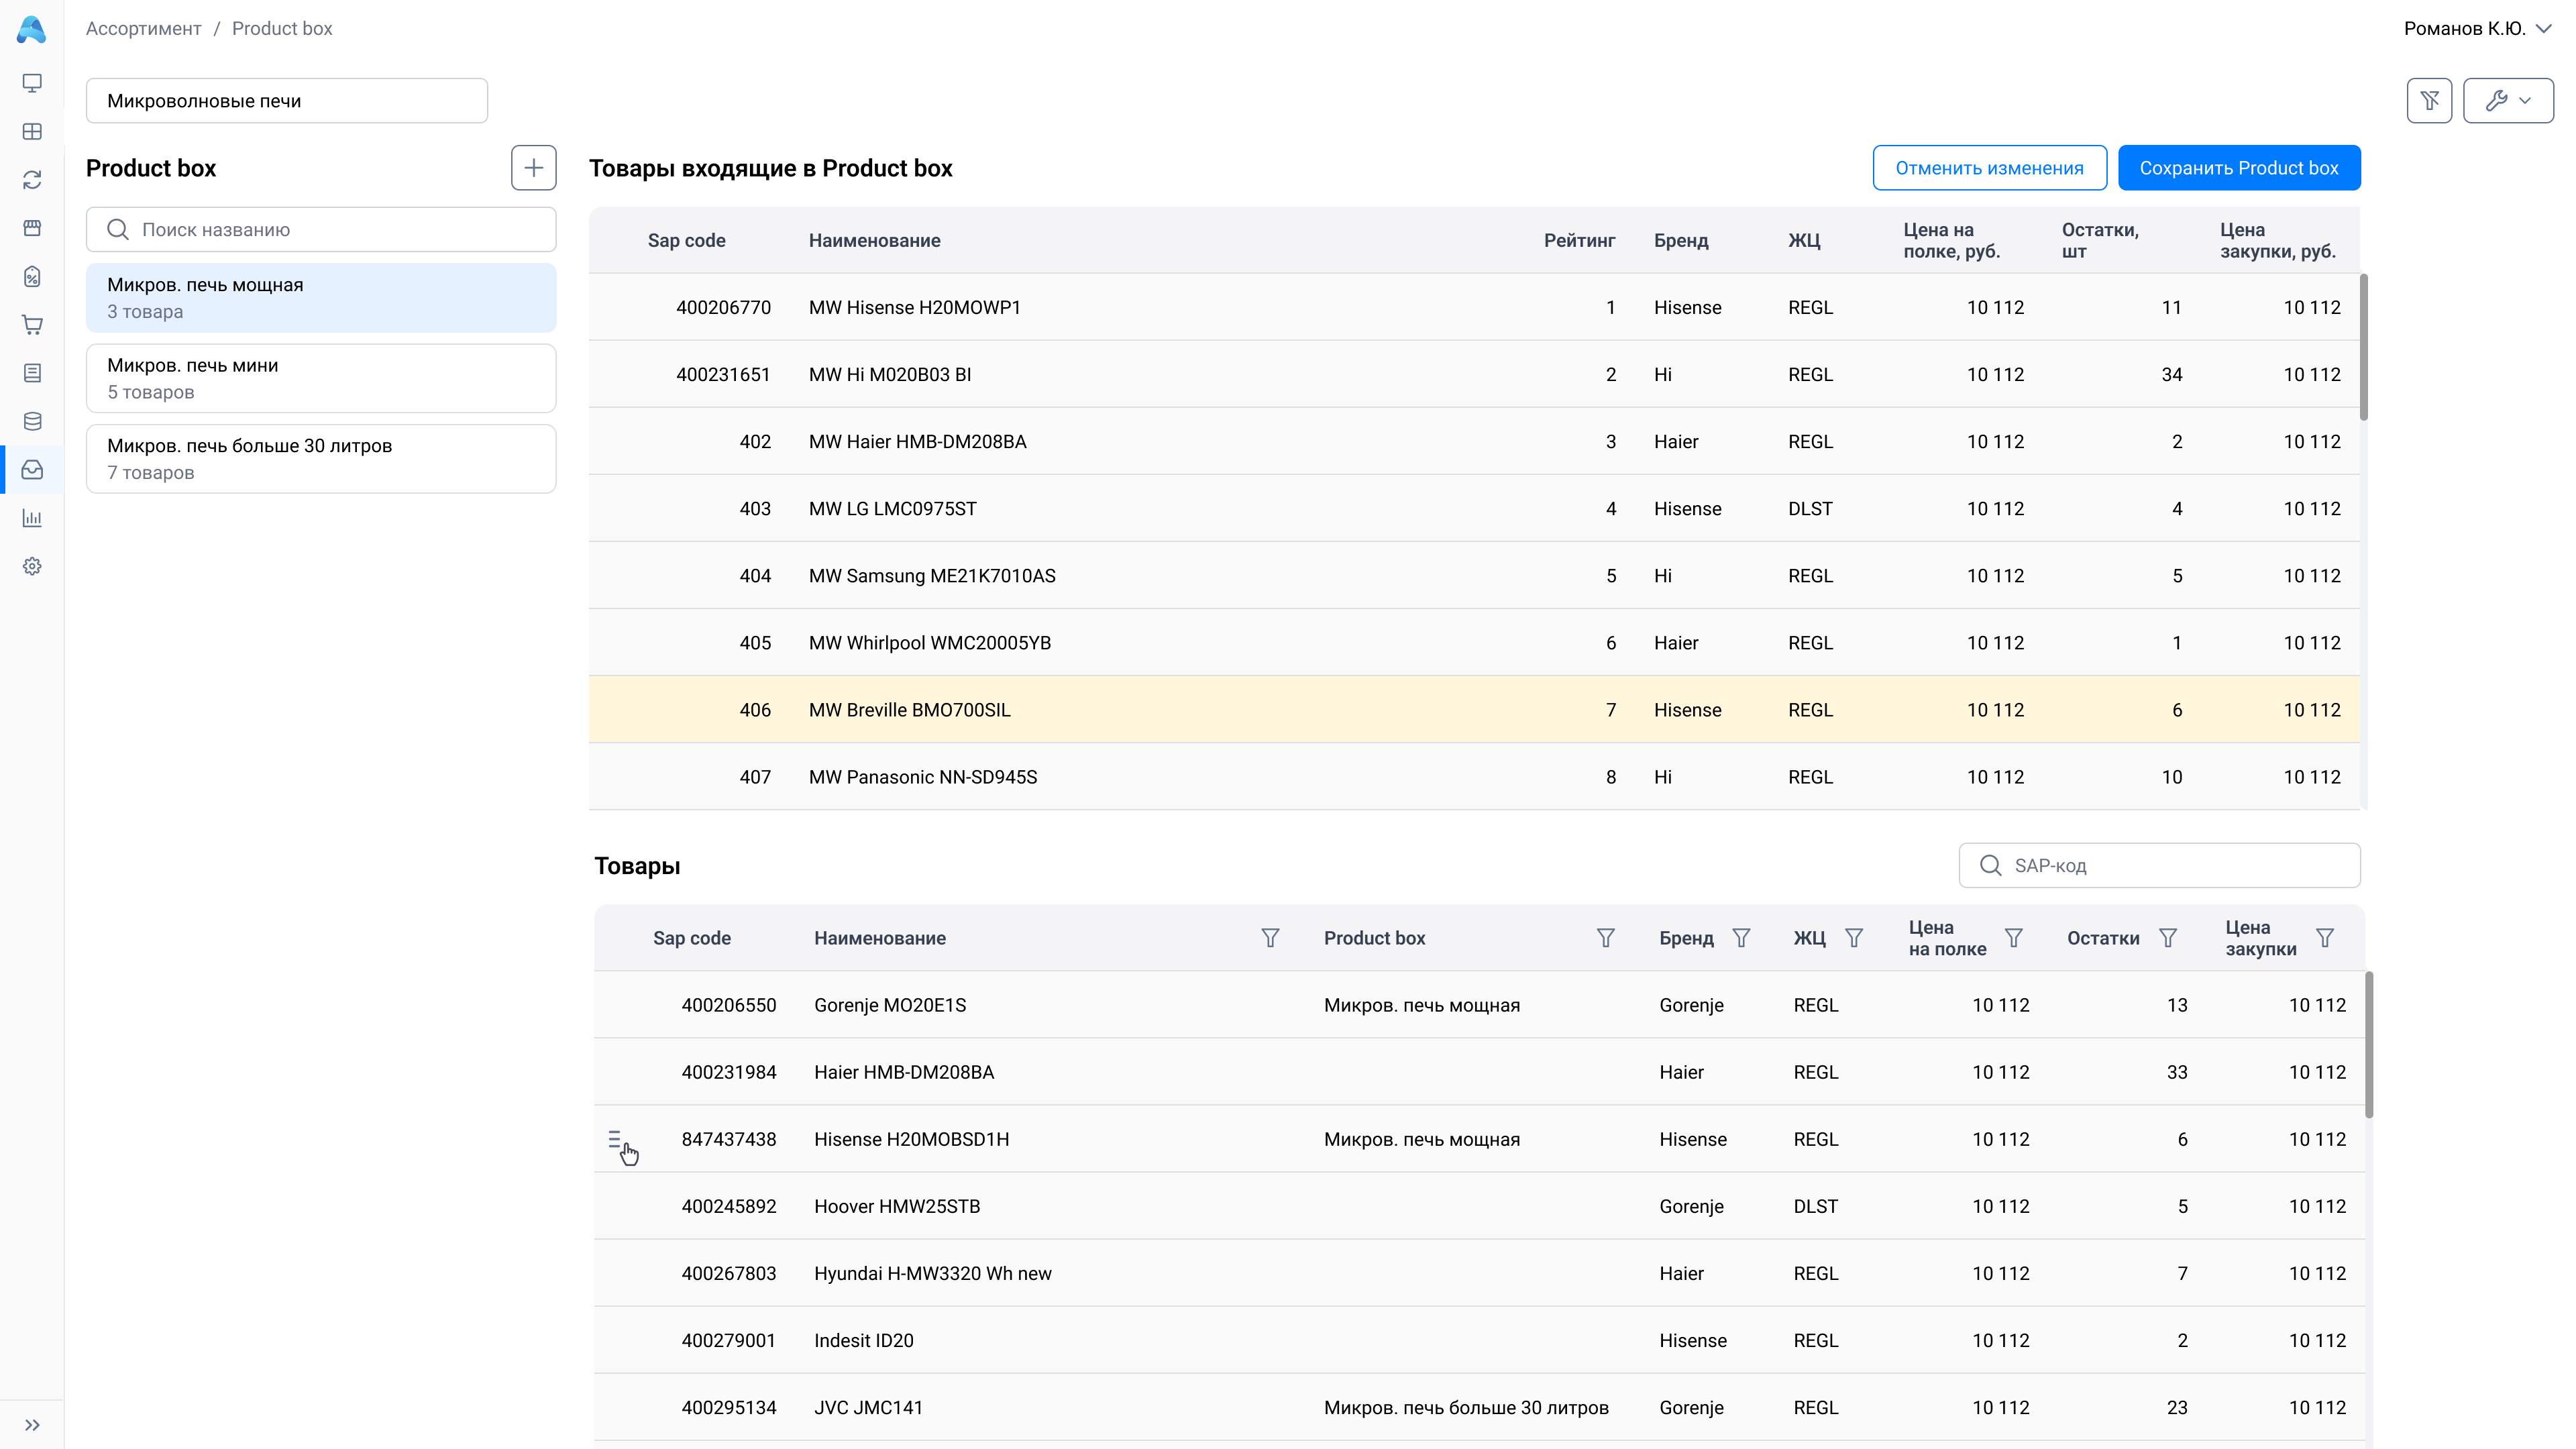The height and width of the screenshot is (1449, 2576).
Task: Click the Цена на полке, руб. header
Action: click(x=1951, y=241)
